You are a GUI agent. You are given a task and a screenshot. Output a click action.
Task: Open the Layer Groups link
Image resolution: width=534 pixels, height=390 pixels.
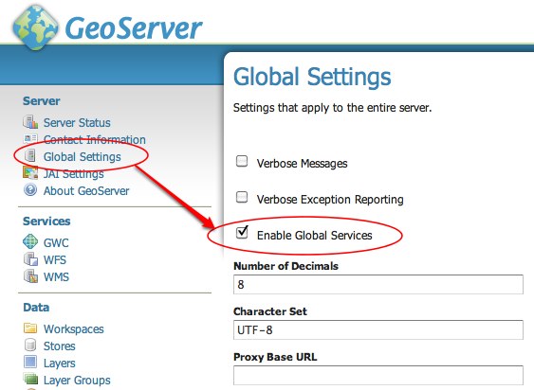77,381
